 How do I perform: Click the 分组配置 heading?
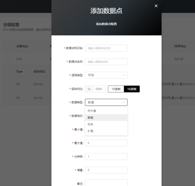click(x=11, y=25)
